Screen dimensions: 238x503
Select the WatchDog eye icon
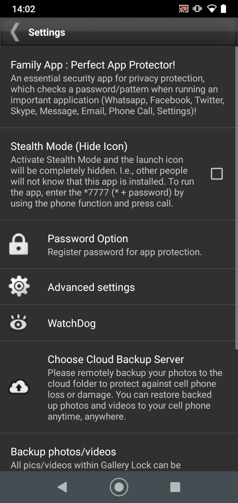pos(18,322)
